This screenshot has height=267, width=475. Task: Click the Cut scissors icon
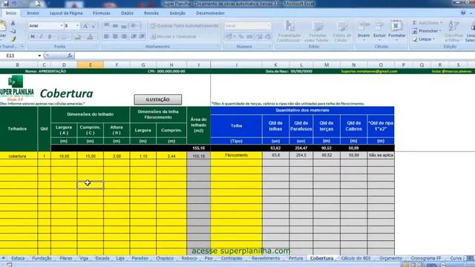click(x=13, y=23)
